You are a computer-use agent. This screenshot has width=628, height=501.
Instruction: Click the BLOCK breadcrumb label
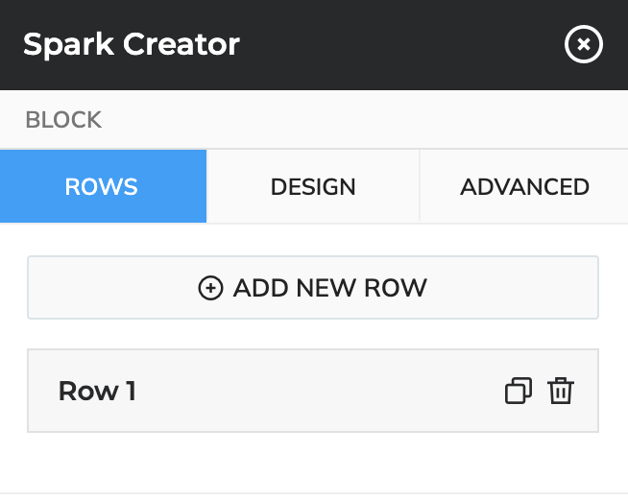(63, 120)
